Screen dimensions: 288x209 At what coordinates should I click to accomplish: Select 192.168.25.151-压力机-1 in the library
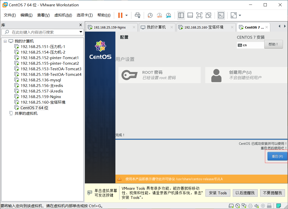click(43, 47)
